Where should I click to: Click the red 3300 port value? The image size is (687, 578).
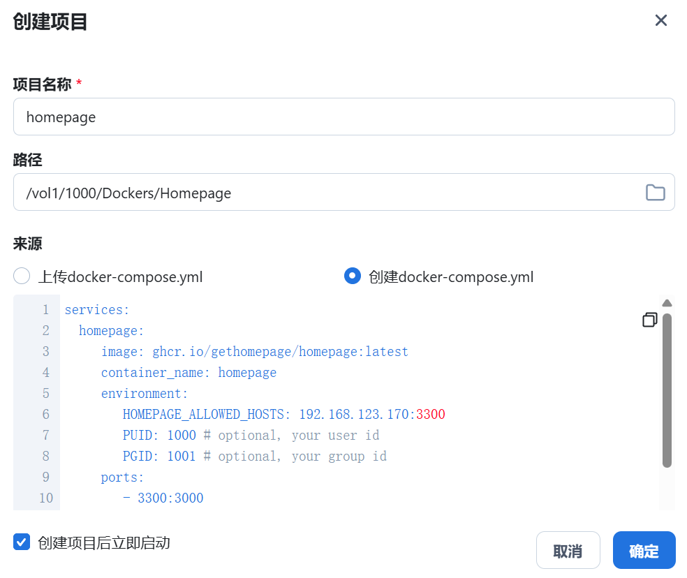[x=431, y=415]
